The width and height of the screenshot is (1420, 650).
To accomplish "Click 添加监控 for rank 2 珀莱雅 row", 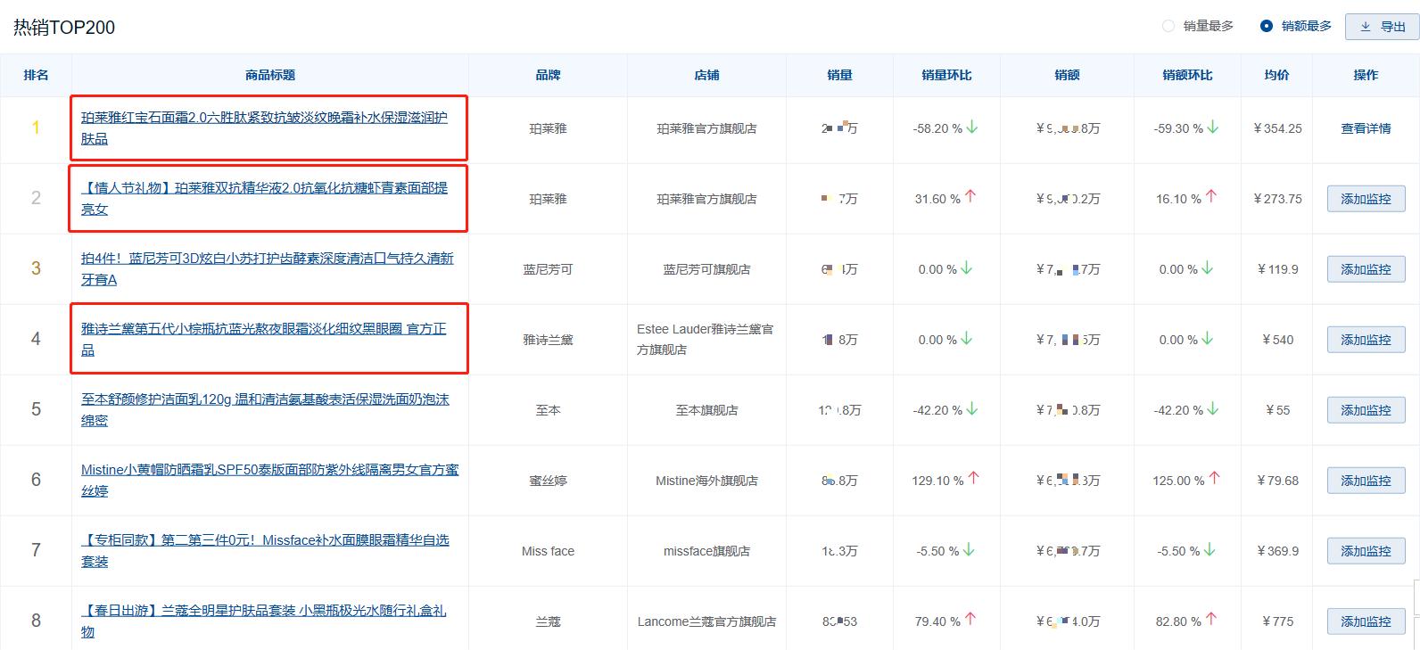I will (x=1366, y=199).
